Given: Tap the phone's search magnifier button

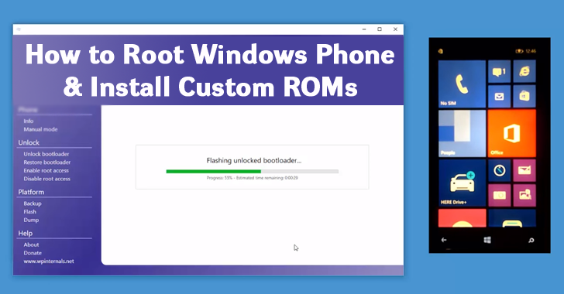Looking at the screenshot, I should click(x=531, y=240).
